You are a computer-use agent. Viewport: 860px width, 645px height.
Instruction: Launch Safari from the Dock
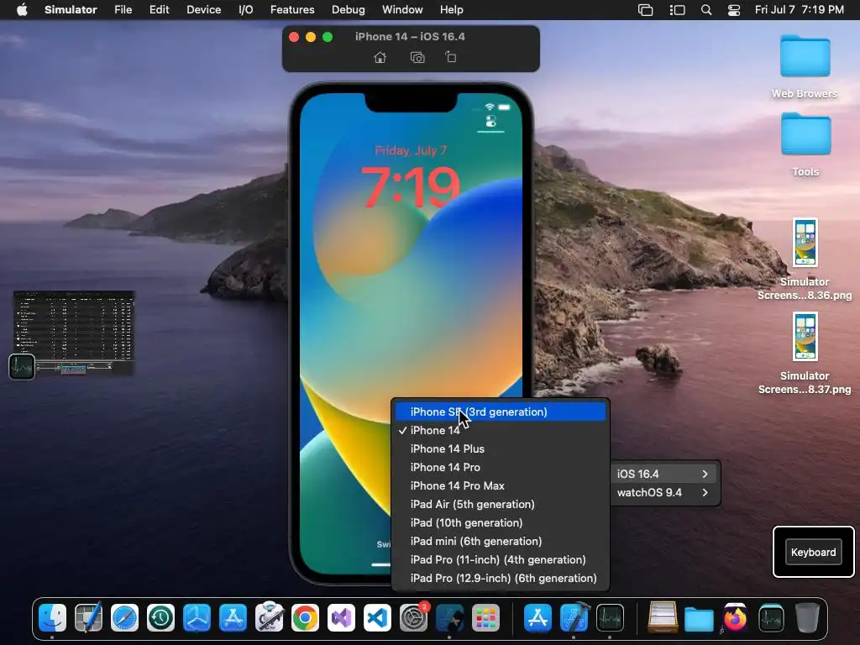point(124,619)
